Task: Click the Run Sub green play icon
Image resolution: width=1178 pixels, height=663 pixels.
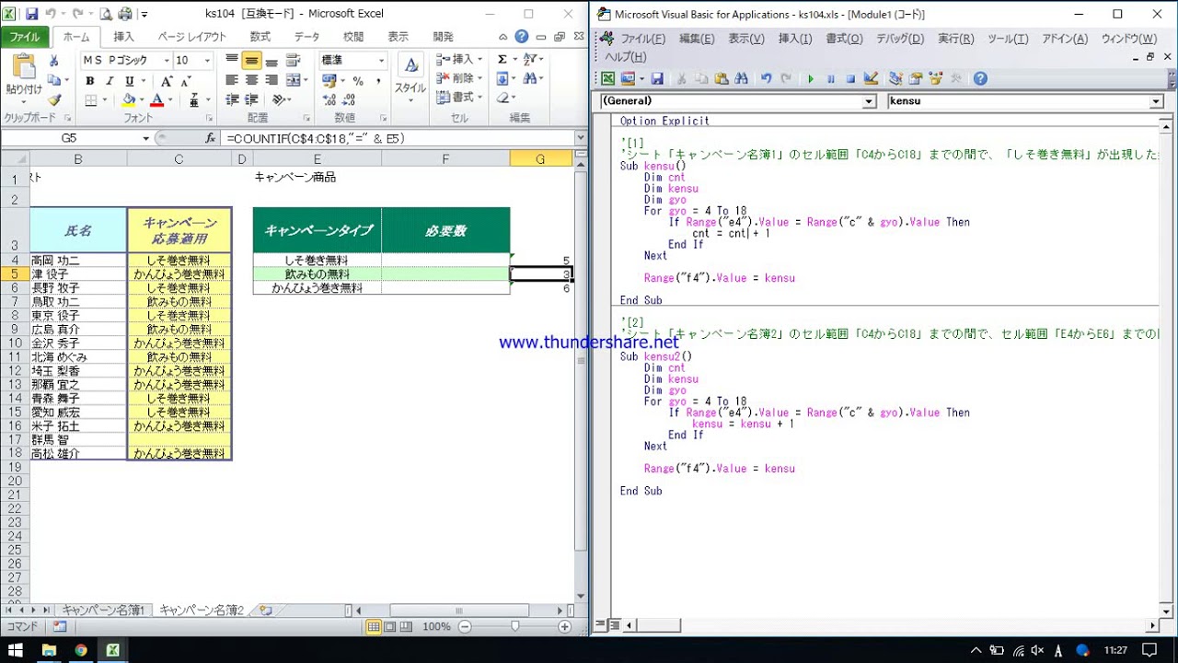Action: (811, 79)
